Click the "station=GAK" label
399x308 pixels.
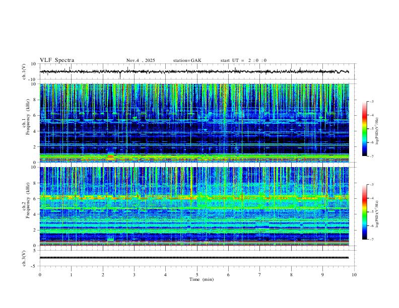click(187, 60)
